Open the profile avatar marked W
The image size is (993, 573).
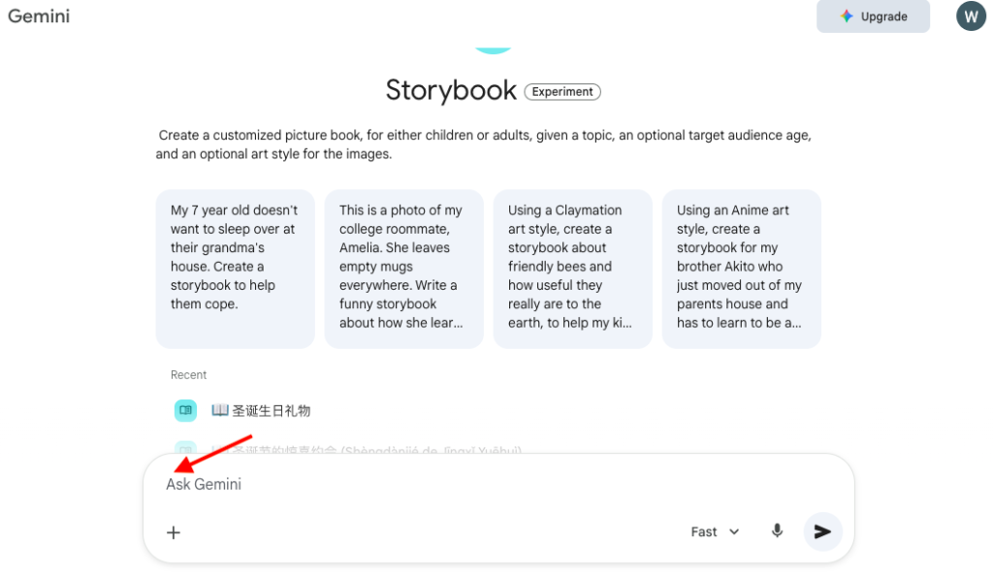[971, 16]
